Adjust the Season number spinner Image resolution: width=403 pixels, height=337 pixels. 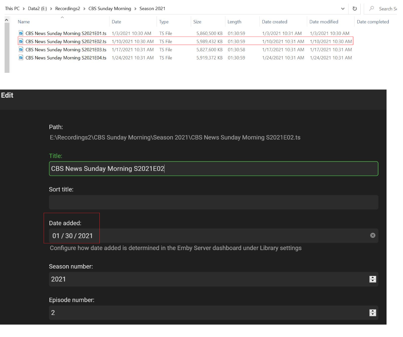372,279
